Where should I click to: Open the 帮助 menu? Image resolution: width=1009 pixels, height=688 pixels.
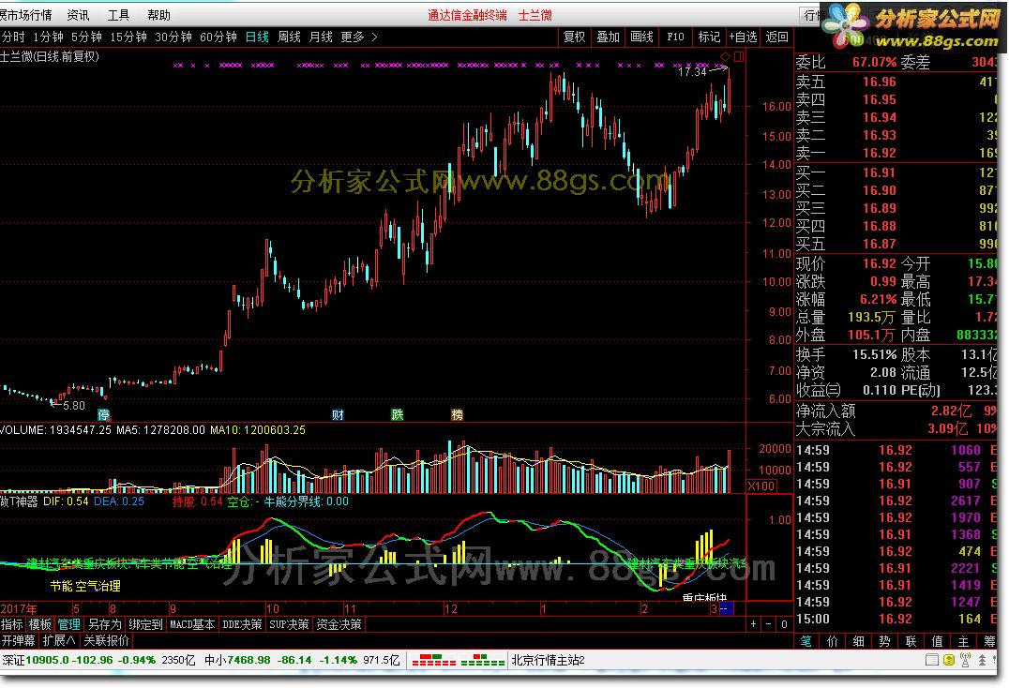coord(158,15)
